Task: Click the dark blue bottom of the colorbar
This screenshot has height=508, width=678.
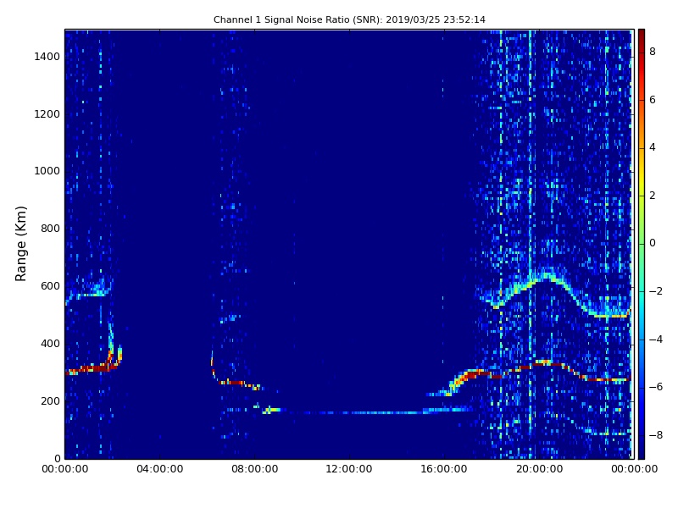Action: tap(642, 451)
